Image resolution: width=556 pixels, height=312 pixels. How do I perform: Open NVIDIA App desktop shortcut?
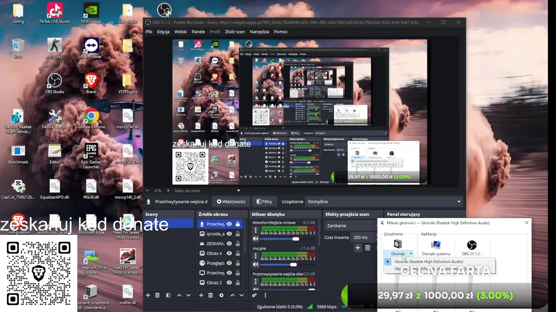(x=91, y=13)
